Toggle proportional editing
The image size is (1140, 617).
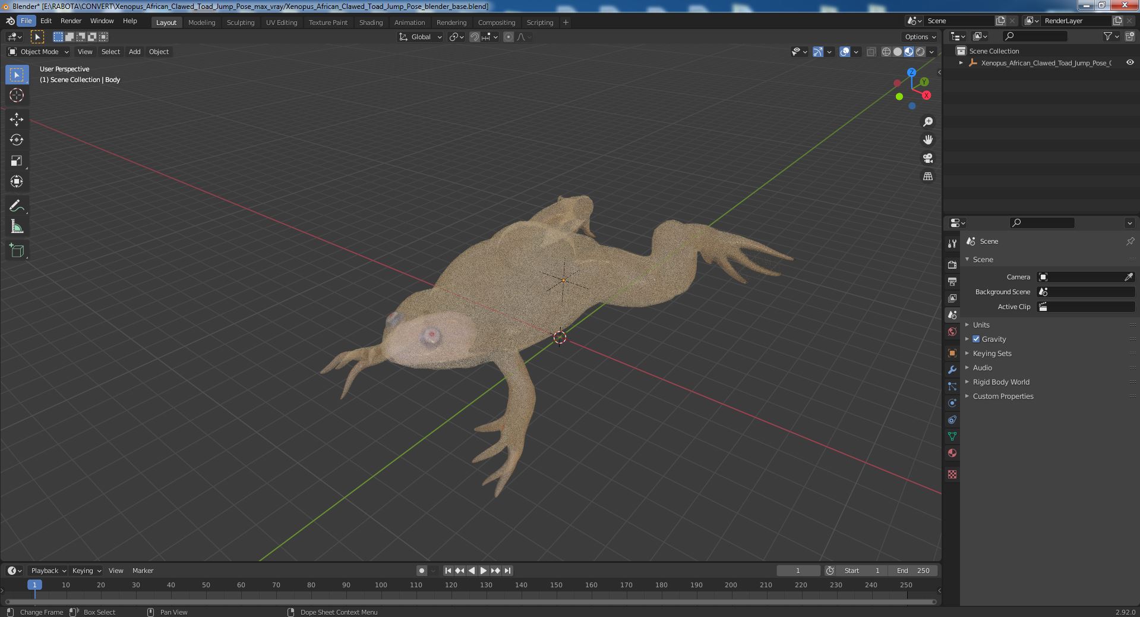509,37
